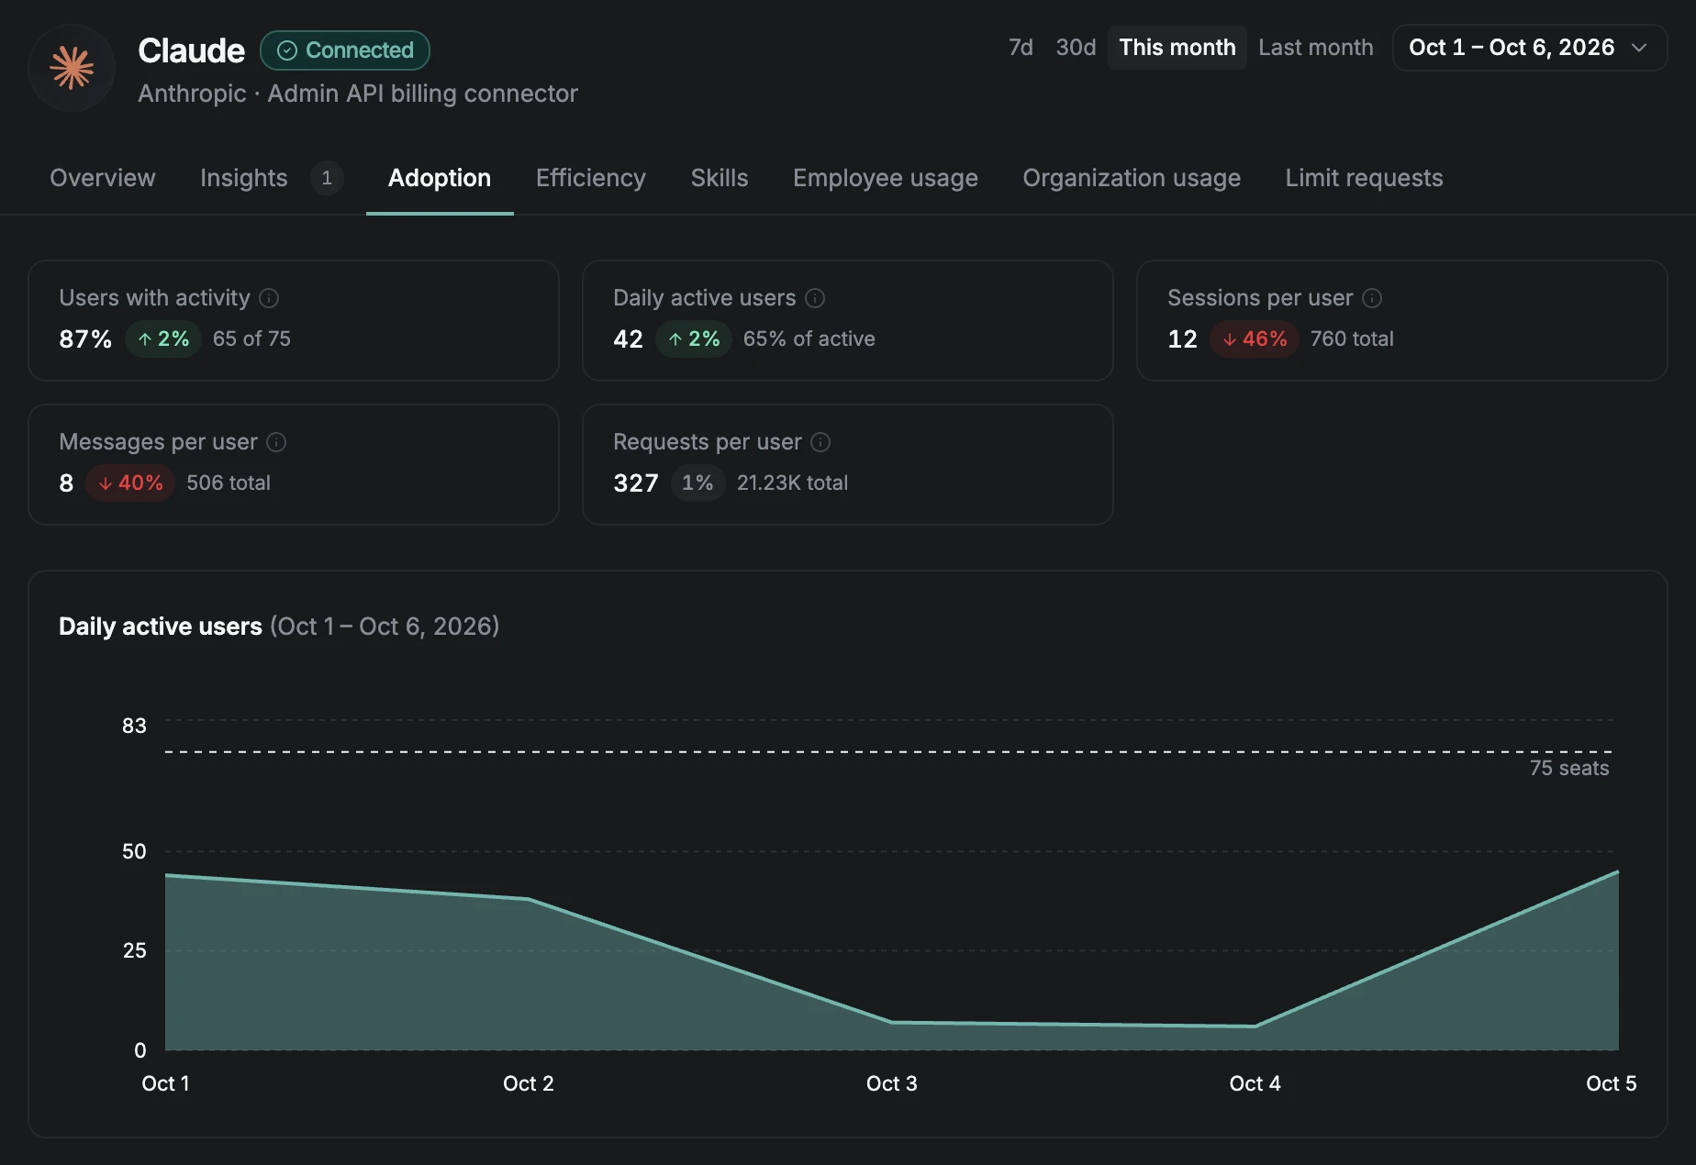Select the 7d time range
The height and width of the screenshot is (1165, 1696).
[1021, 48]
